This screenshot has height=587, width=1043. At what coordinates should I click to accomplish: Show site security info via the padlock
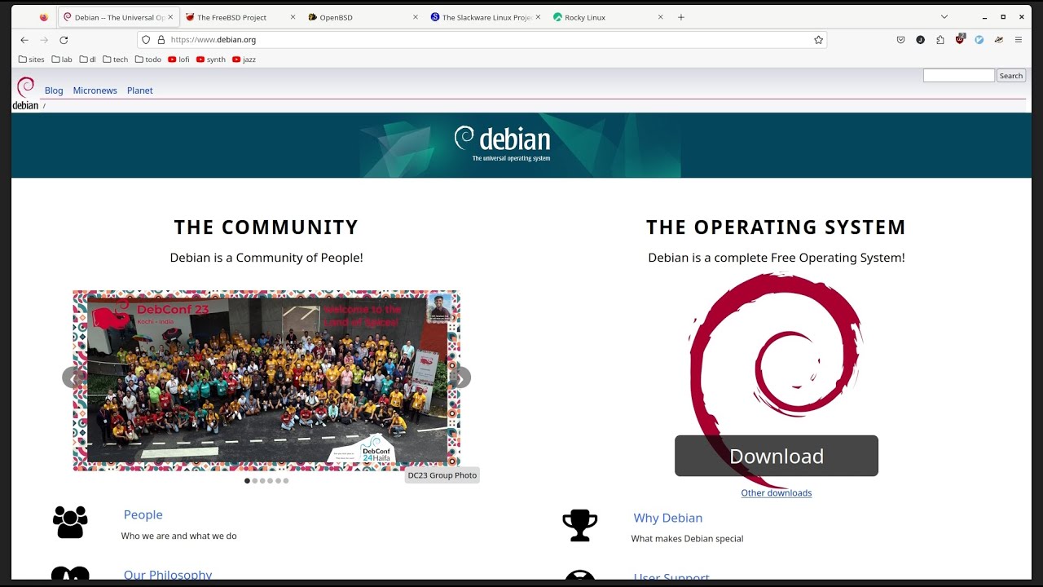pos(161,40)
